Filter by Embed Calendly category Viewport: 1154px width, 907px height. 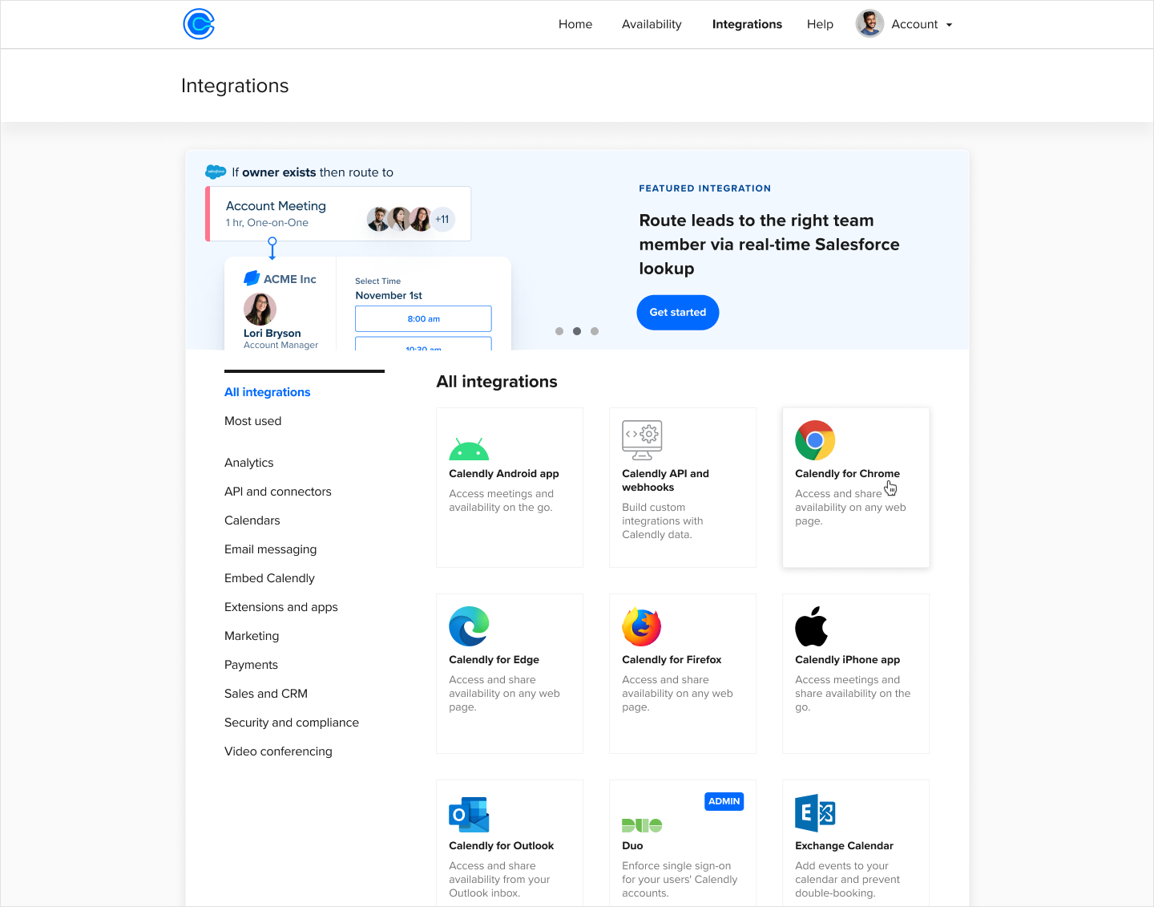pos(269,578)
